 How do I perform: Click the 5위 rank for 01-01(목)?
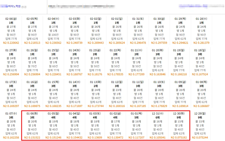(x=137, y=117)
